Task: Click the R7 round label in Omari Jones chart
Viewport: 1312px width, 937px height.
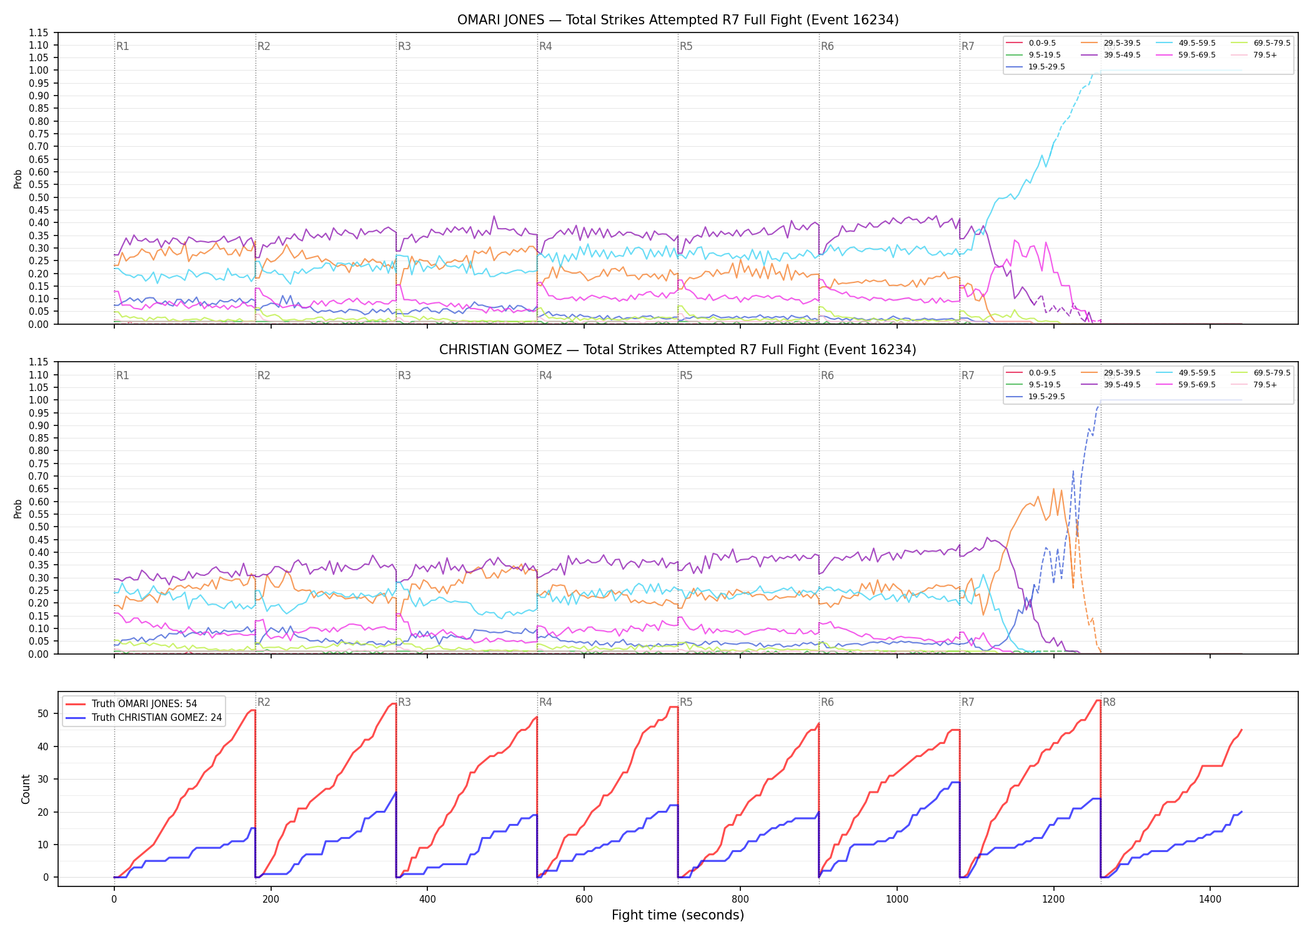Action: [968, 46]
